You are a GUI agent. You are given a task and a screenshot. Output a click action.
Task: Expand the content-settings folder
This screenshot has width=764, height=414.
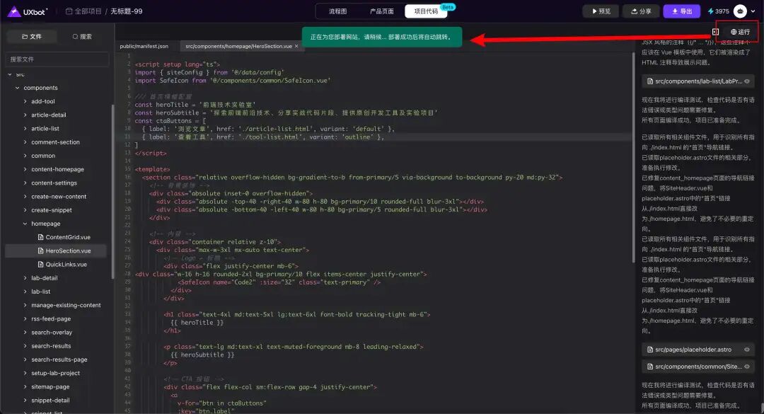pos(25,183)
